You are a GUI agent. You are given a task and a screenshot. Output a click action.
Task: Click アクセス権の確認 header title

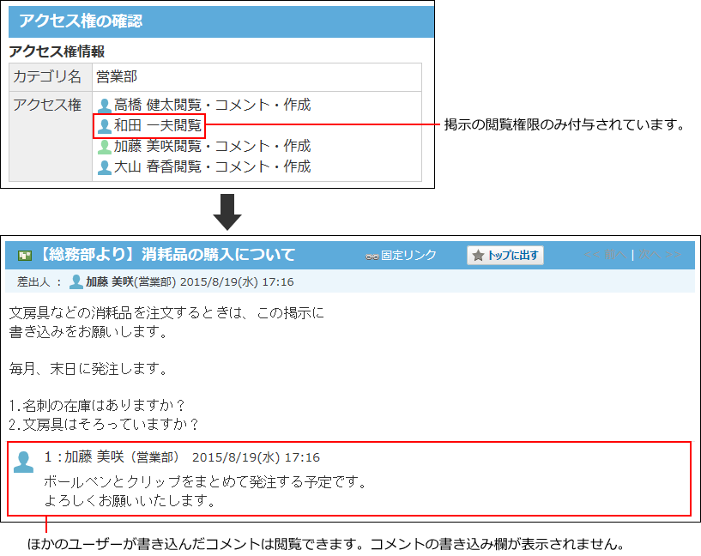81,21
